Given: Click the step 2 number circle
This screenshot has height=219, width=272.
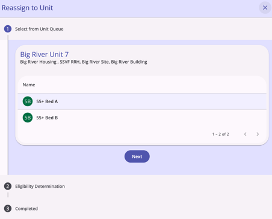Looking at the screenshot, I should 8,187.
